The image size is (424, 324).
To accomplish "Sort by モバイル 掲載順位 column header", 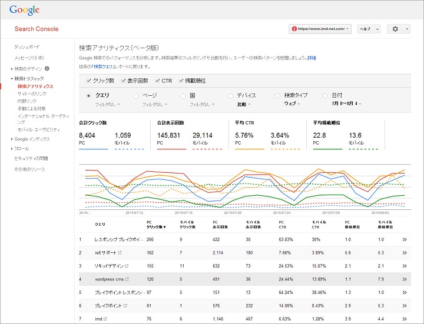I will click(x=385, y=225).
